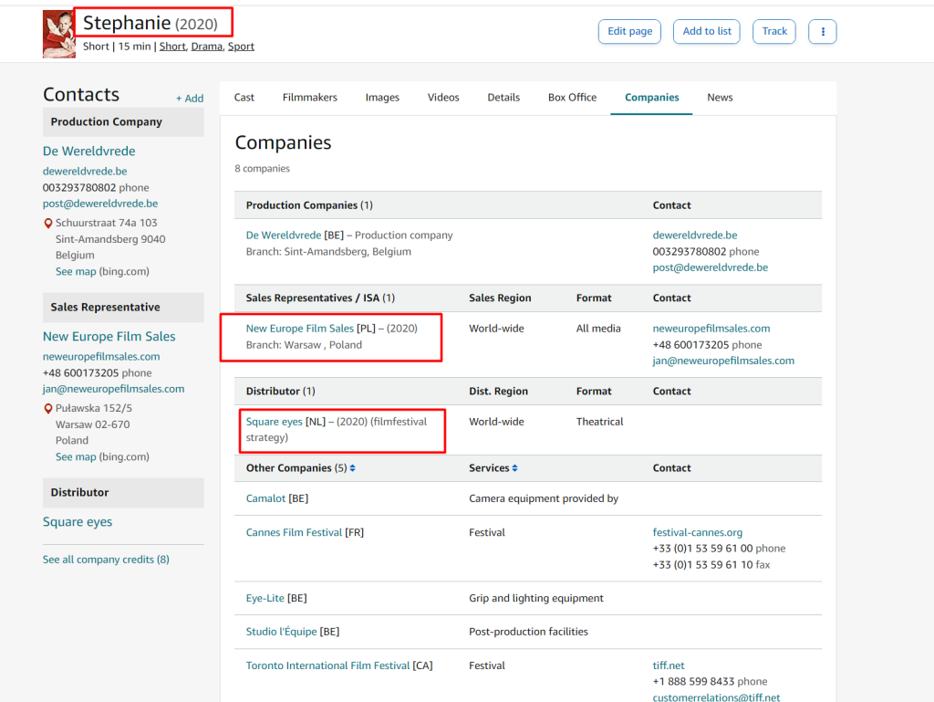Viewport: 934px width, 702px height.
Task: Click See all company credits link
Action: [x=106, y=560]
